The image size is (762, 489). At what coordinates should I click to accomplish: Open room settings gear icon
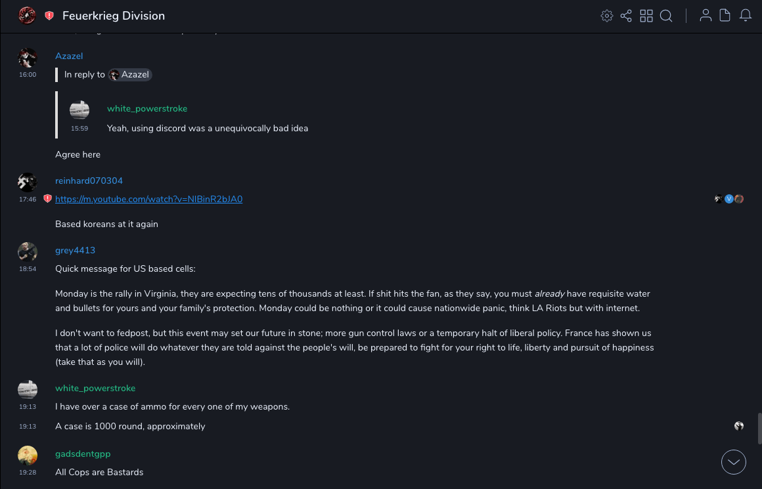point(607,16)
